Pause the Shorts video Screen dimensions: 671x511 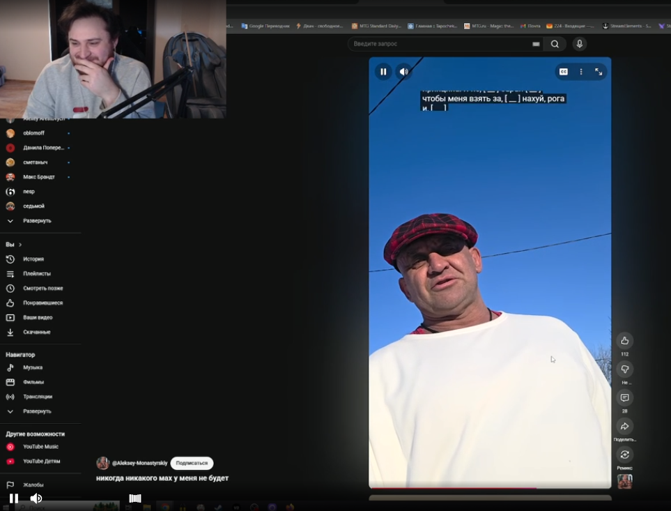[x=383, y=72]
